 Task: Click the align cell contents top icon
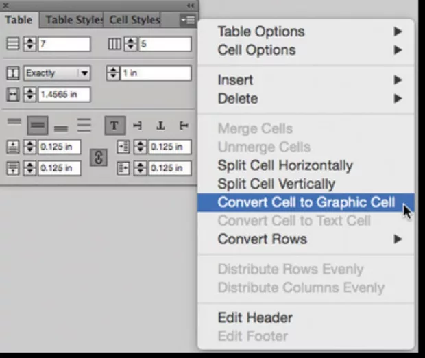coord(14,123)
